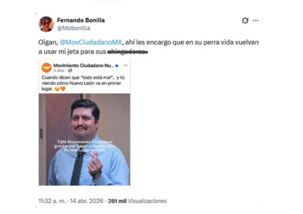Open the @MovCiudadanoMX mention link
This screenshot has height=214, width=303.
pyautogui.click(x=91, y=42)
